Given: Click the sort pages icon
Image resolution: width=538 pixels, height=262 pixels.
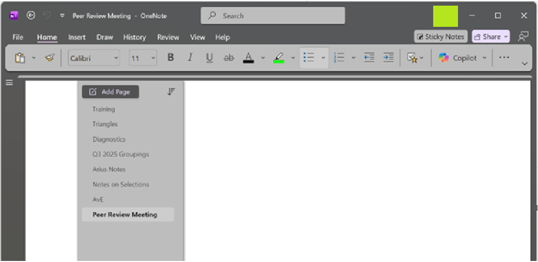Looking at the screenshot, I should tap(171, 92).
